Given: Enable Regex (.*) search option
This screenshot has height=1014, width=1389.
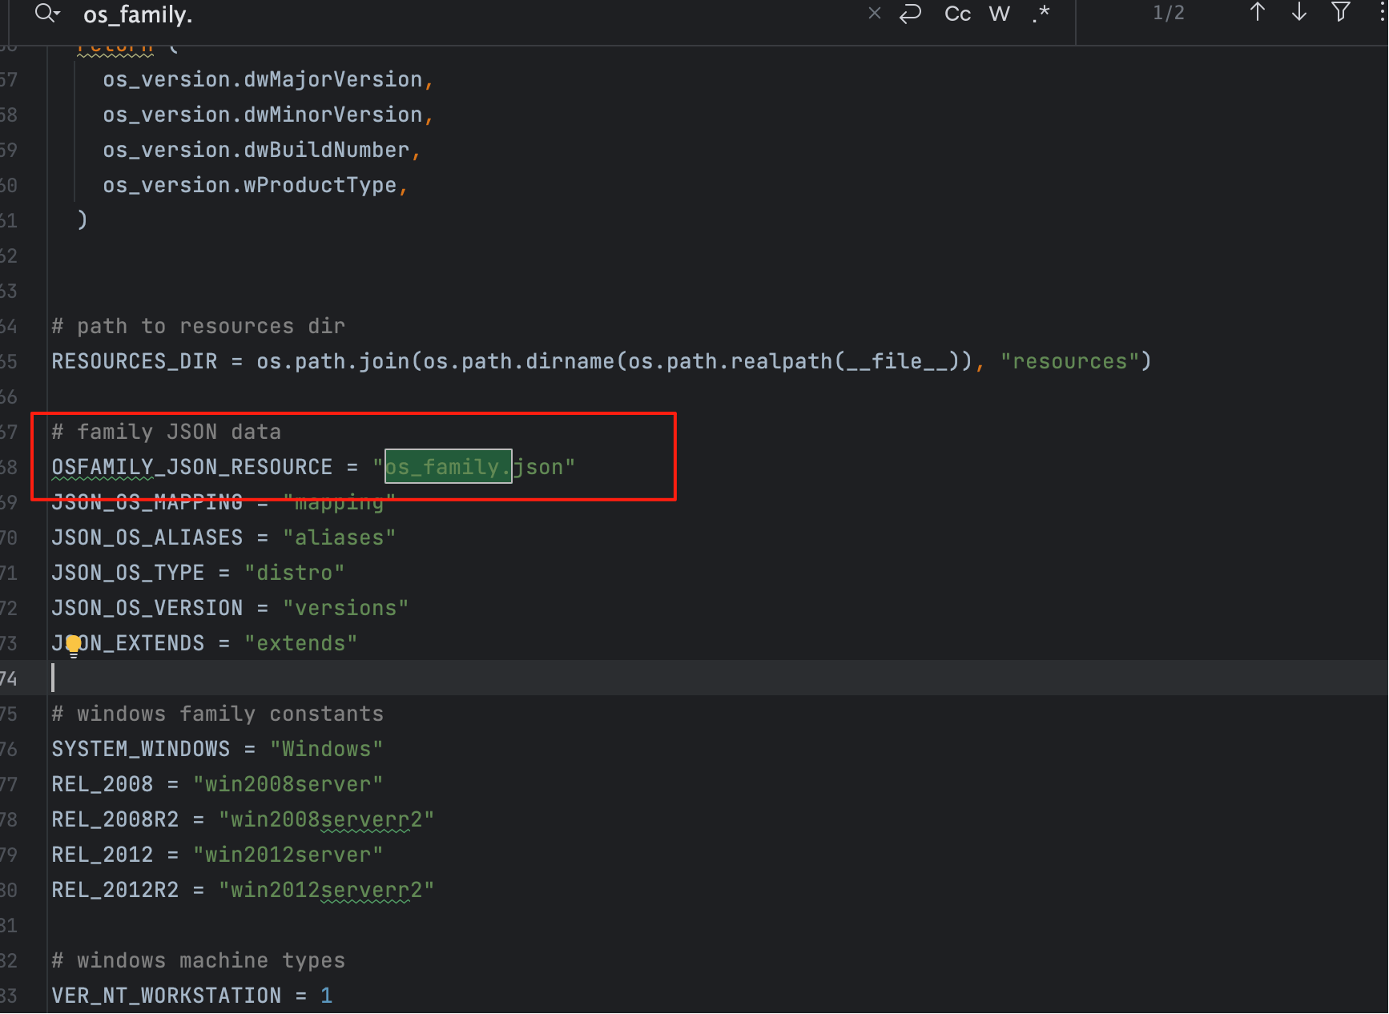Looking at the screenshot, I should point(1041,14).
